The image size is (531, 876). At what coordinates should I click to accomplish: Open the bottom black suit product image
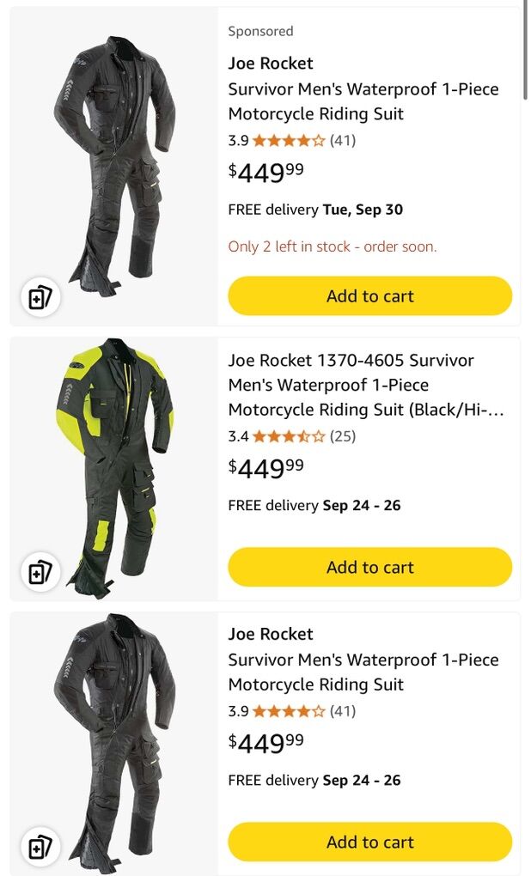click(114, 743)
